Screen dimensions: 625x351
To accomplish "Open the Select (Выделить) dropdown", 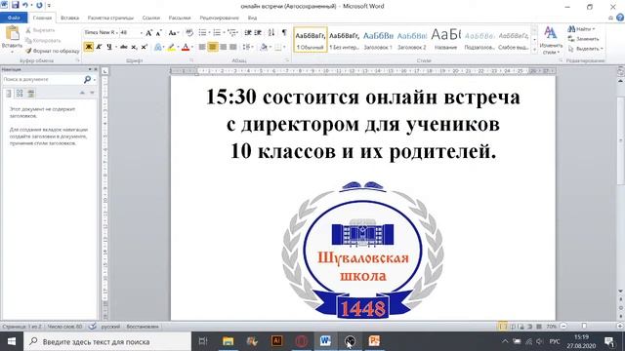I will tap(585, 49).
